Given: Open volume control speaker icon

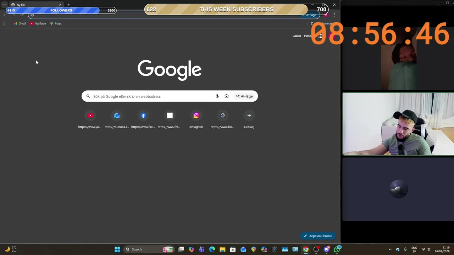Looking at the screenshot, I should point(429,249).
